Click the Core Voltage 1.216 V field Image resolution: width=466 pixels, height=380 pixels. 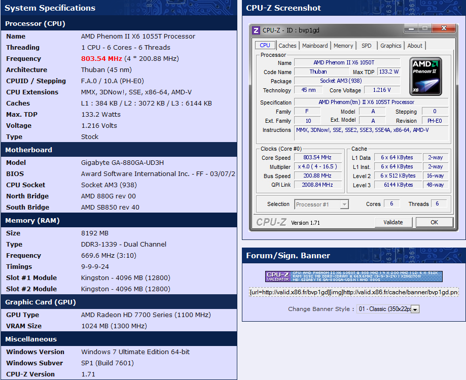(382, 90)
